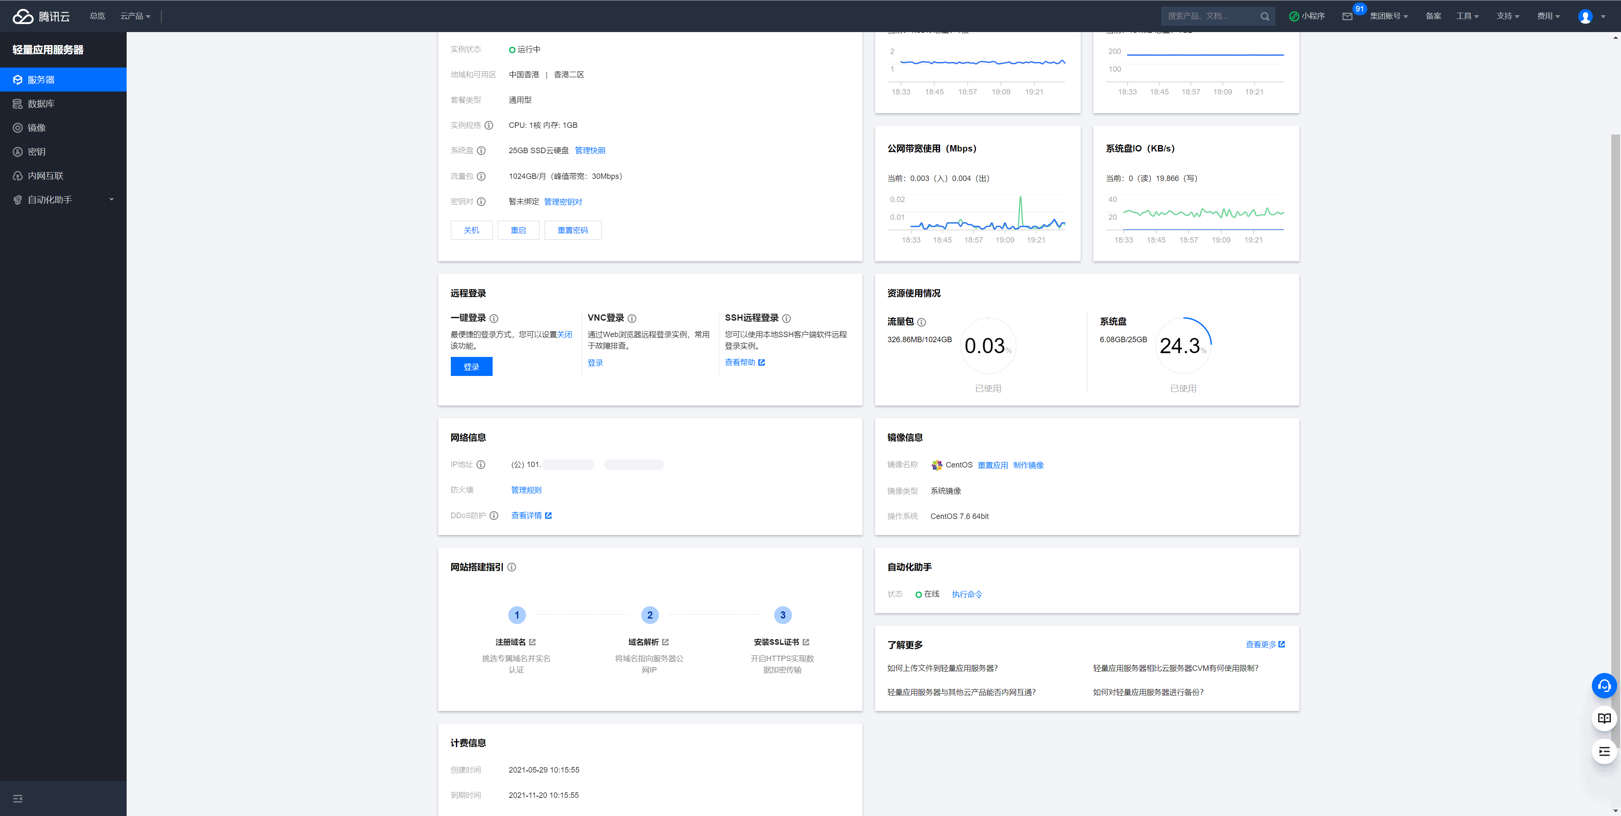Click the info icon beside 网站搭建指引
The height and width of the screenshot is (816, 1621).
(512, 567)
